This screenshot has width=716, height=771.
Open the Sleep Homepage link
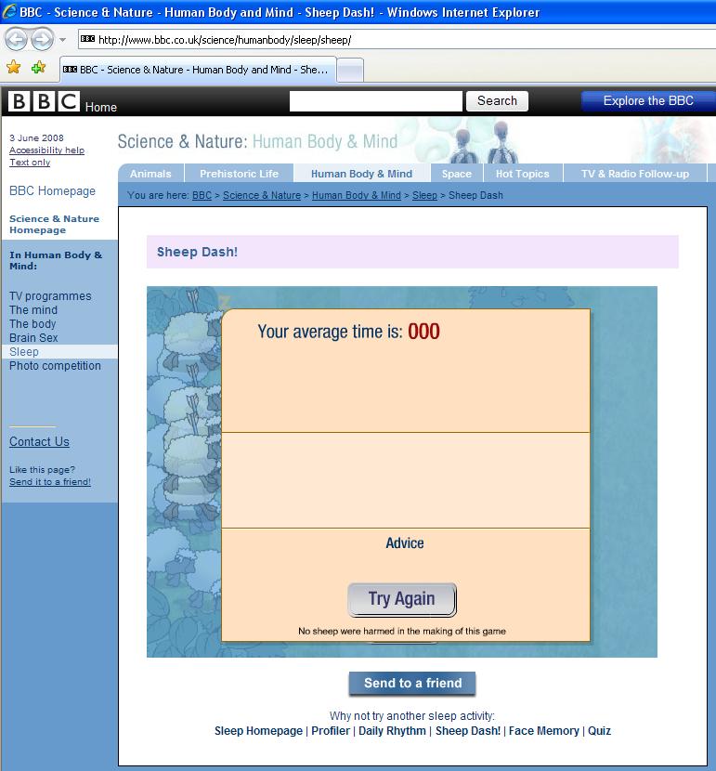coord(258,731)
